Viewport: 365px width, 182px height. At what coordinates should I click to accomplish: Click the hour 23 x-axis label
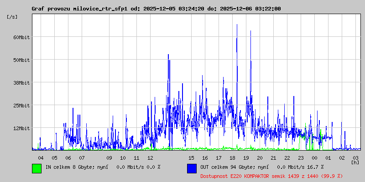[301, 157]
